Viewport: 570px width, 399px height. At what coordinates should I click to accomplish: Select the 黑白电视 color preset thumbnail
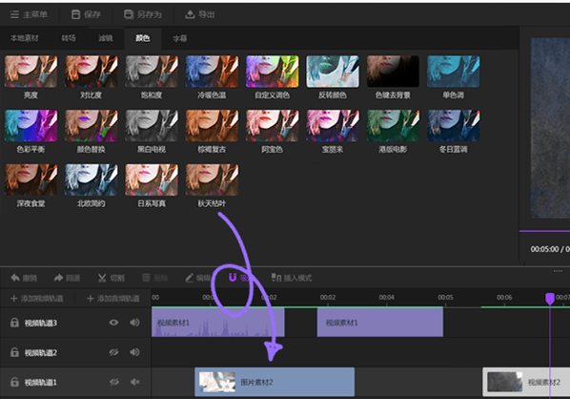152,126
